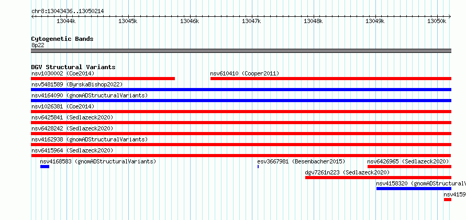466x220 pixels.
Task: Select the red nsv610410 variant bar
Action: click(331, 79)
